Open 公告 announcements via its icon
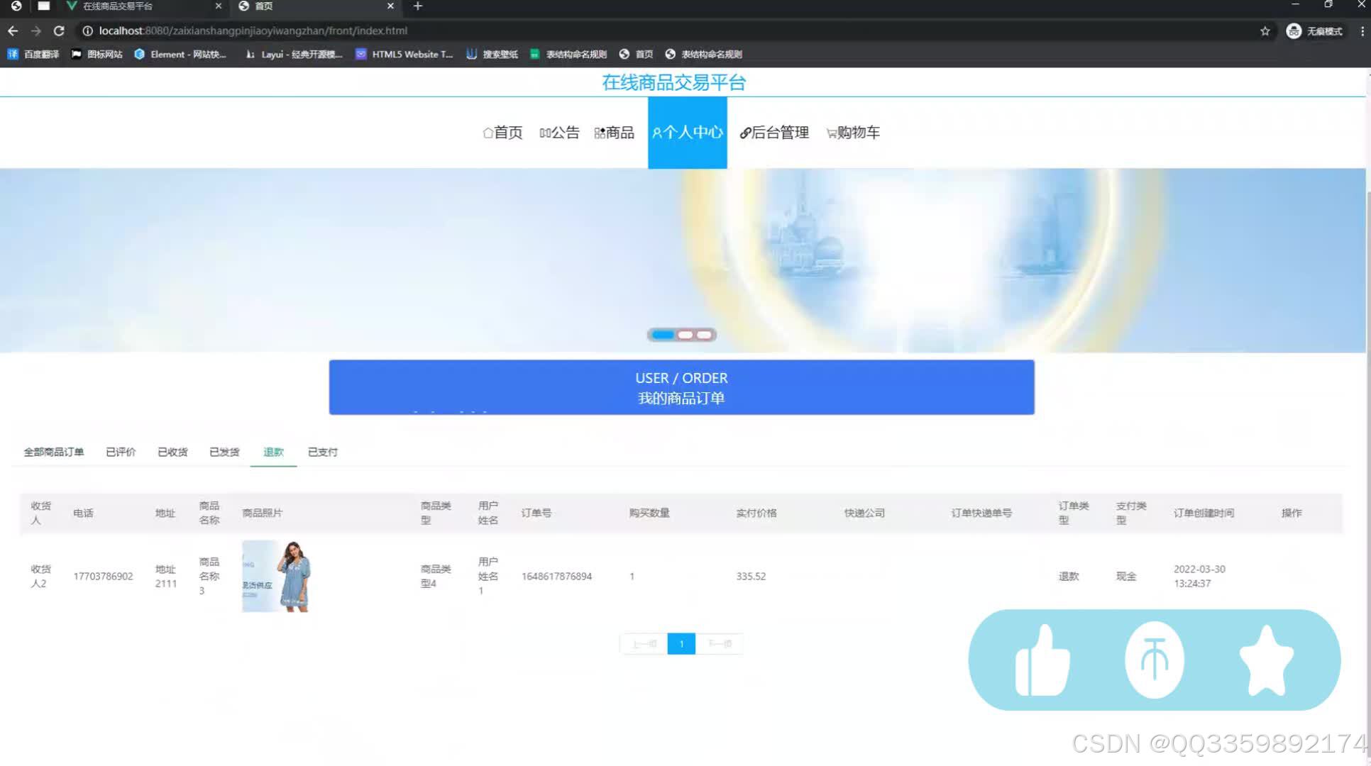Image resolution: width=1371 pixels, height=766 pixels. 544,133
